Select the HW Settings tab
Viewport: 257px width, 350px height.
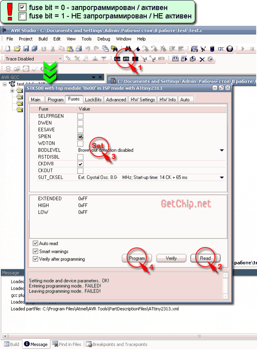(x=143, y=100)
